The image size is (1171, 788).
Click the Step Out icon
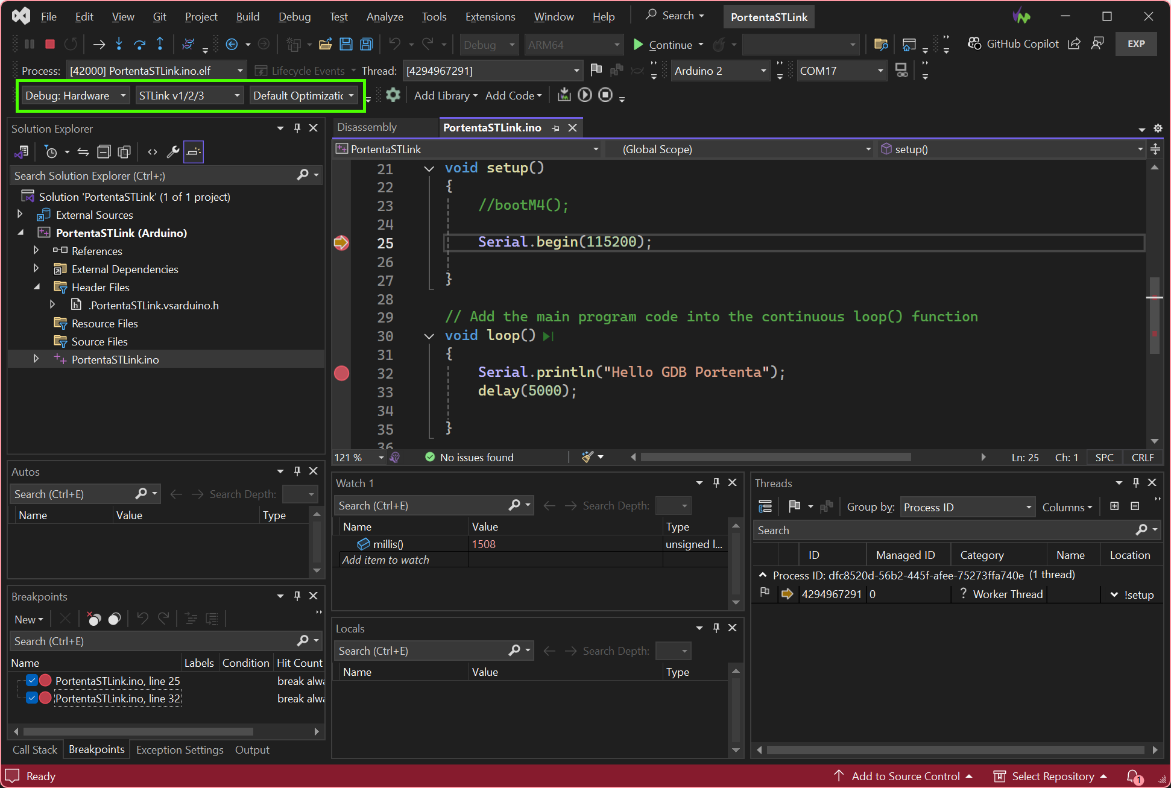click(160, 44)
